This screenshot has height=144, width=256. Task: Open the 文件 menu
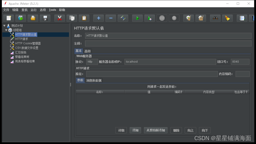coord(6,10)
